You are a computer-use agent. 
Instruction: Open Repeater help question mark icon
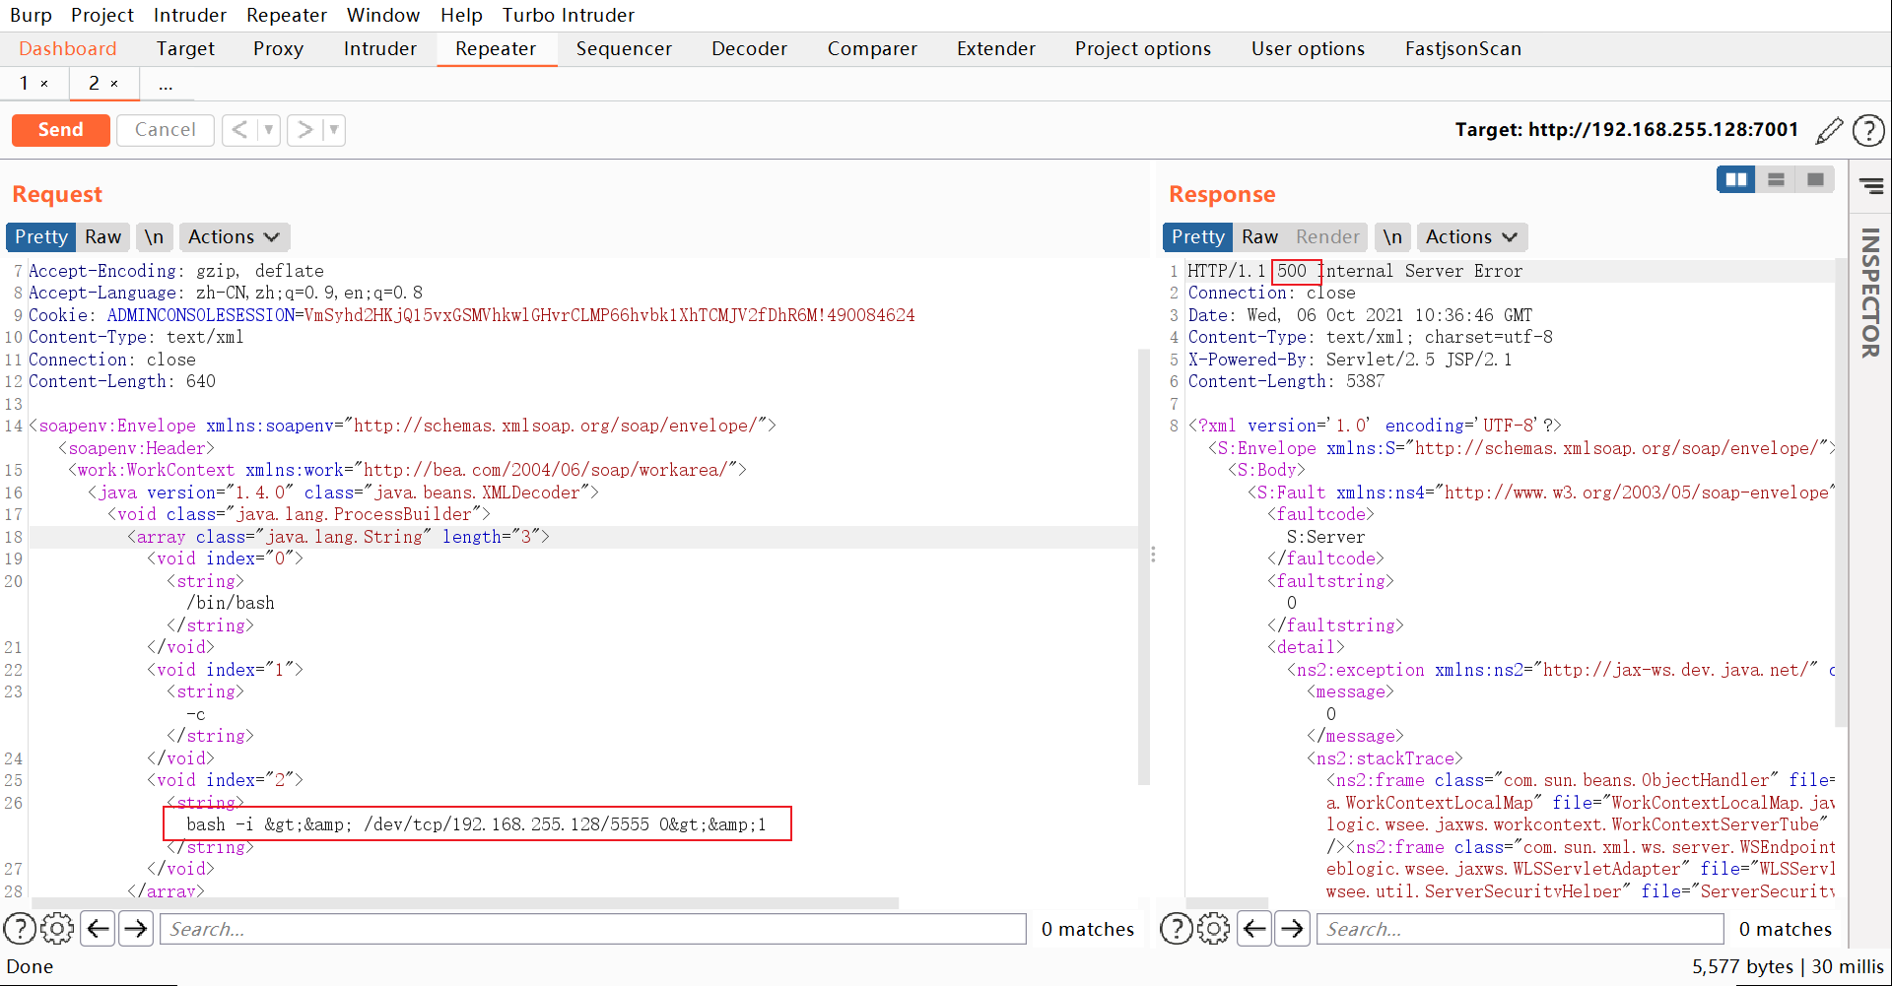pyautogui.click(x=1868, y=130)
